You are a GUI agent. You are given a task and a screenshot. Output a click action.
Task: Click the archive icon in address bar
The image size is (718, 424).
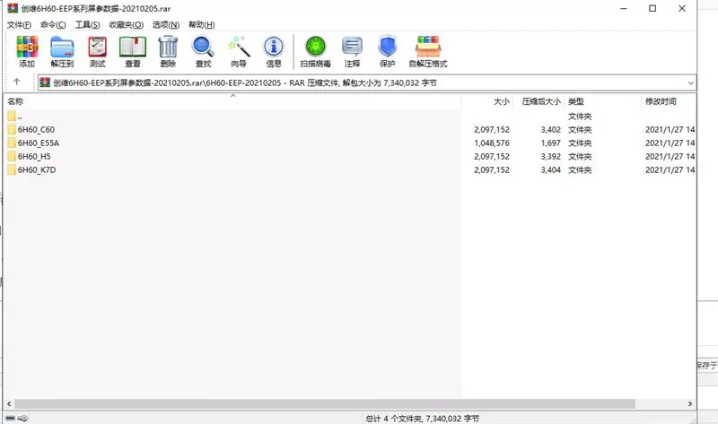point(45,82)
